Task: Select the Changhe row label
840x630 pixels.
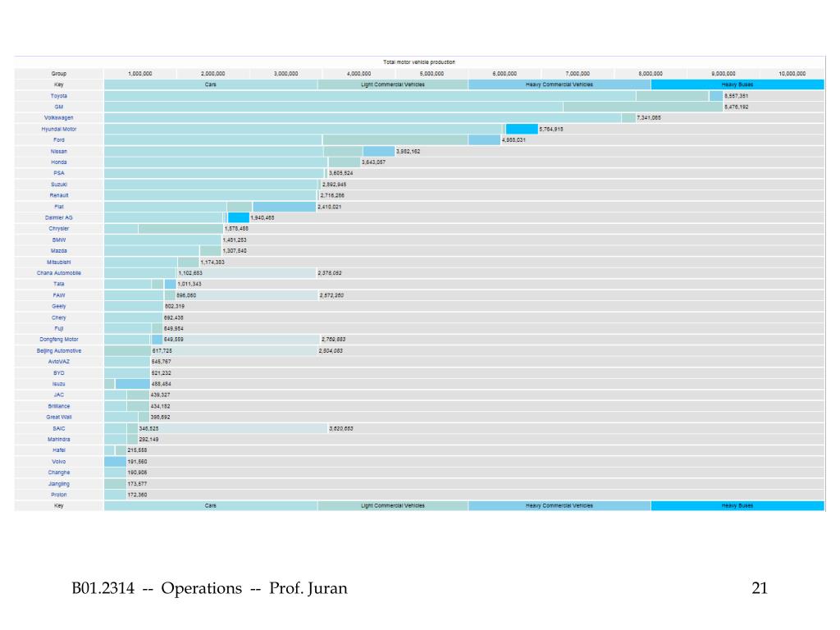Action: pos(59,472)
